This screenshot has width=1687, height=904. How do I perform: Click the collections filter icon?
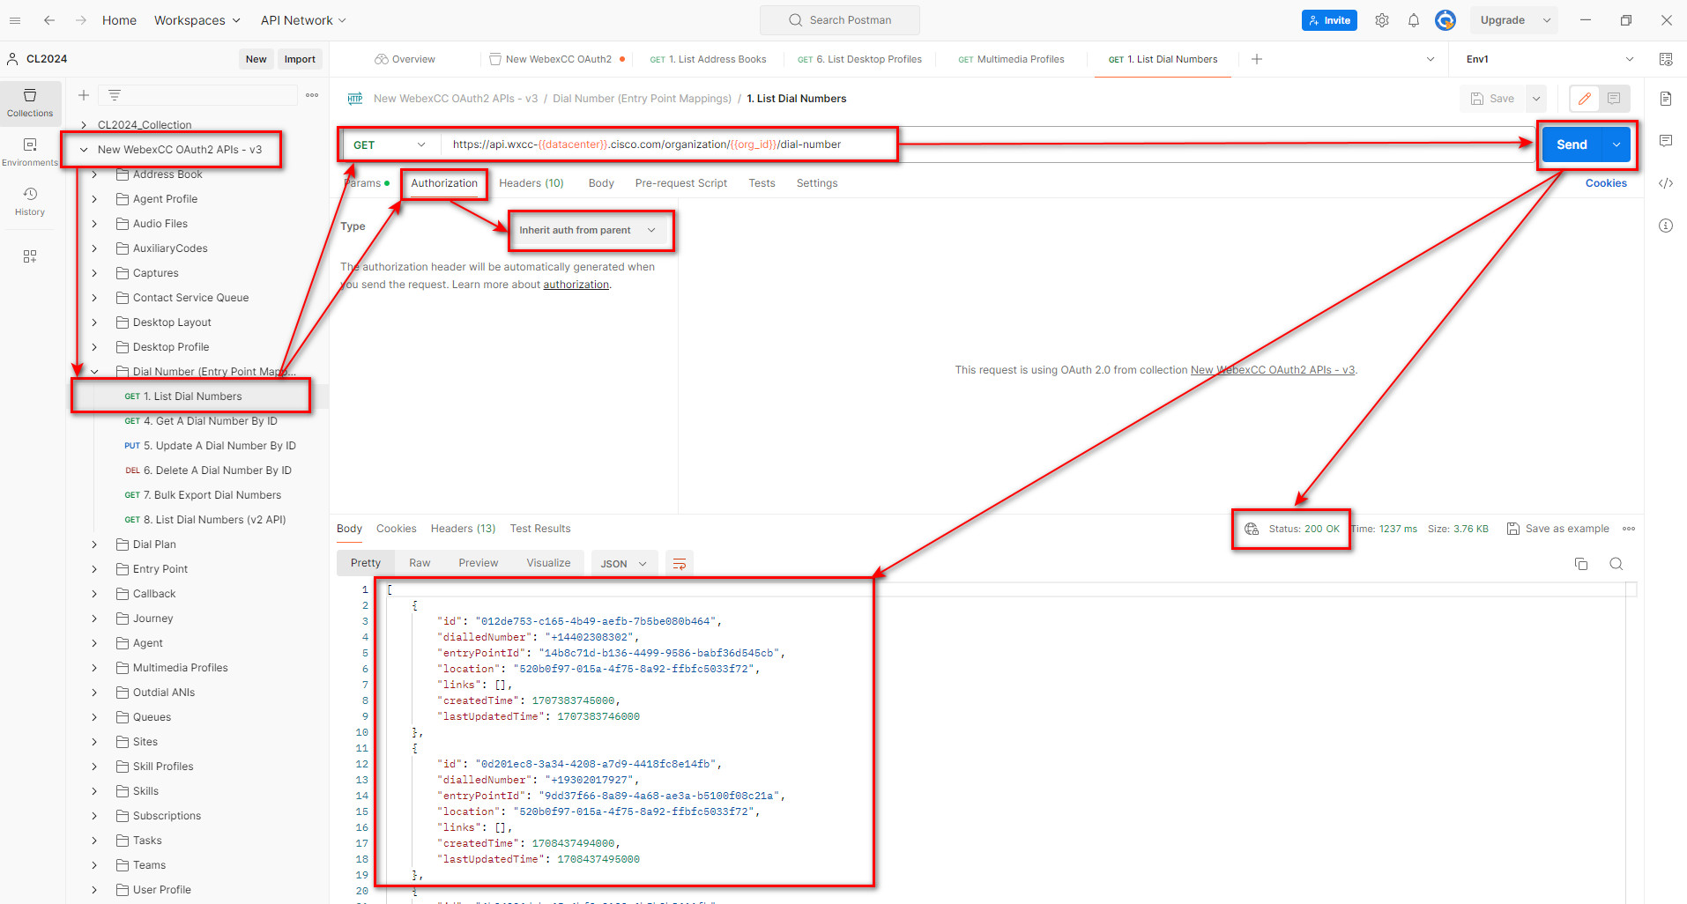click(115, 95)
